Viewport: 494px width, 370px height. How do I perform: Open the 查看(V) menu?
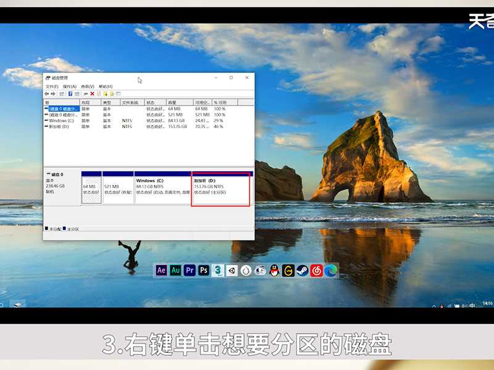tap(87, 86)
